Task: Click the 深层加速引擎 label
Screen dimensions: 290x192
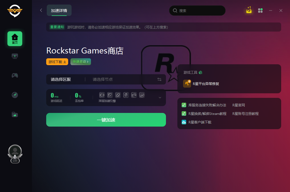Action: pyautogui.click(x=107, y=101)
